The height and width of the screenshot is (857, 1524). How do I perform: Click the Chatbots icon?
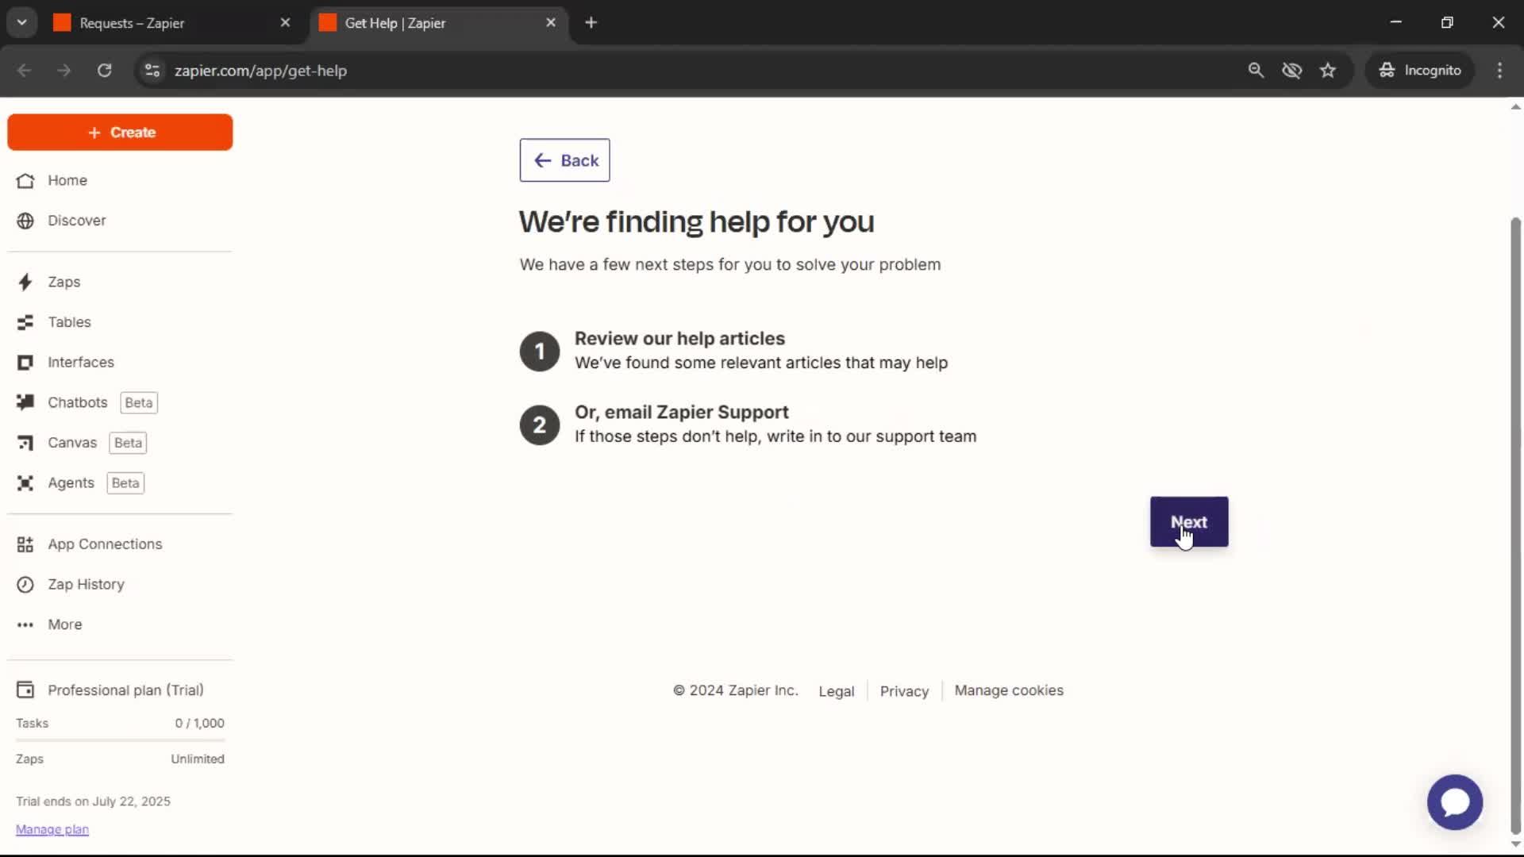(25, 402)
